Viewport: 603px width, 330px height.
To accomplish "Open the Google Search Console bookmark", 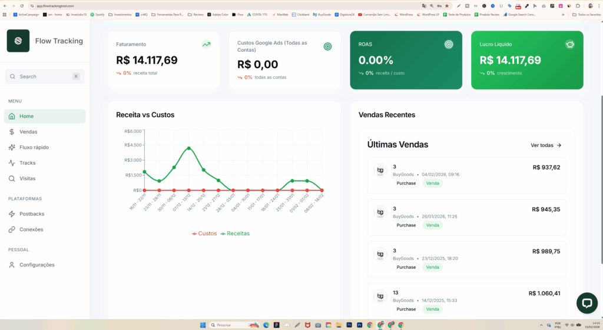I will [x=519, y=15].
